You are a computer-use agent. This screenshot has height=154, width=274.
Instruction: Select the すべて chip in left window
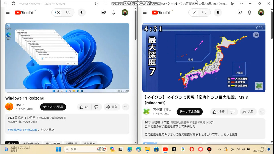pos(12,143)
